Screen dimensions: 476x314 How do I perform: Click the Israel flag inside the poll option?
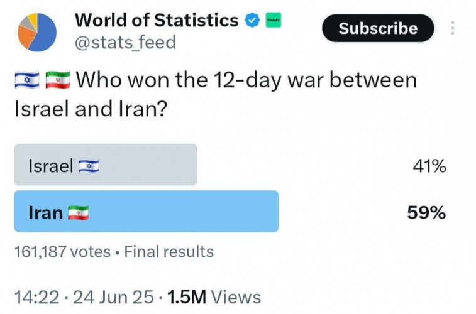[89, 166]
